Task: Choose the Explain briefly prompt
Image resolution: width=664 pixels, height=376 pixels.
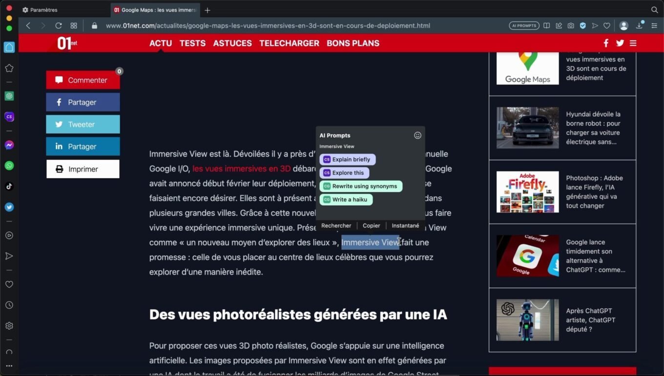Action: pos(348,159)
